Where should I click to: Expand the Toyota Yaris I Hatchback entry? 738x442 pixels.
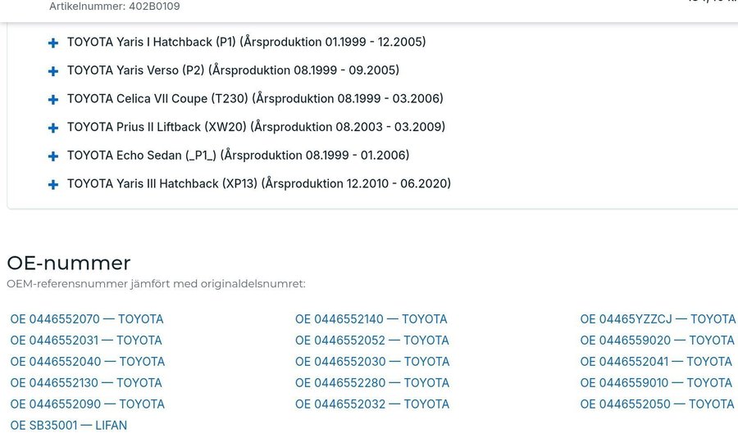coord(53,43)
